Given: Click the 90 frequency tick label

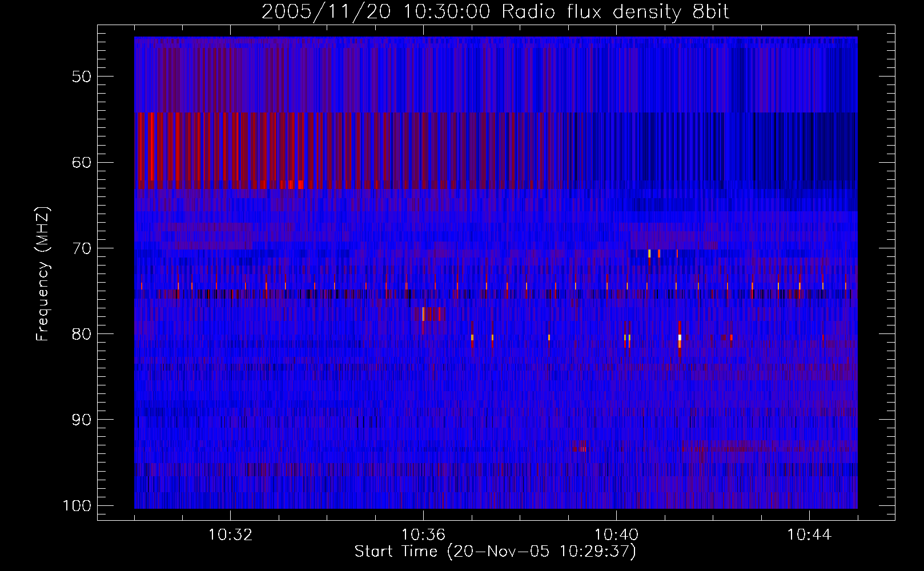Looking at the screenshot, I should point(82,420).
